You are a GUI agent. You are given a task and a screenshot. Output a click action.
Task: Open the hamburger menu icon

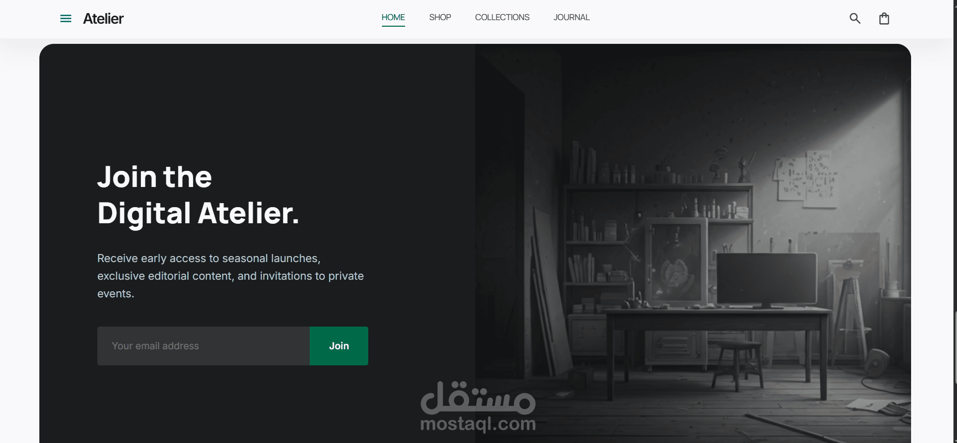point(66,19)
